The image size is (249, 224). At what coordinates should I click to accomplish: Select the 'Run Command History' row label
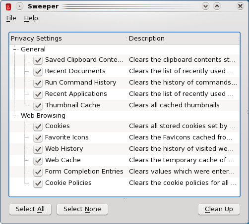coord(81,83)
